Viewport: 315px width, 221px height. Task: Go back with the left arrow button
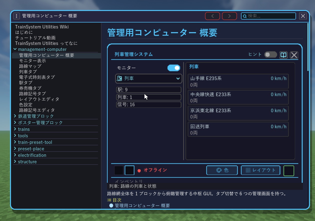[x=212, y=16]
